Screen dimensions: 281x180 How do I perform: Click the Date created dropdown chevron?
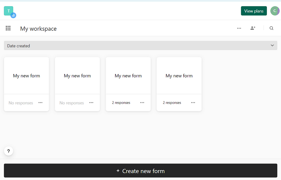(x=272, y=45)
